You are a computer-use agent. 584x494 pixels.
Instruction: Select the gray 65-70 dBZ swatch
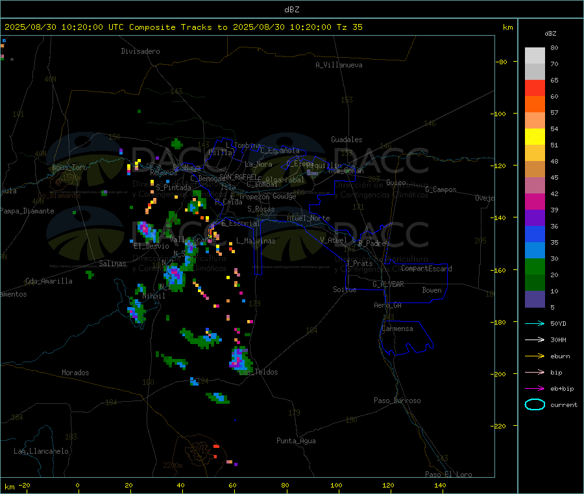[x=535, y=72]
